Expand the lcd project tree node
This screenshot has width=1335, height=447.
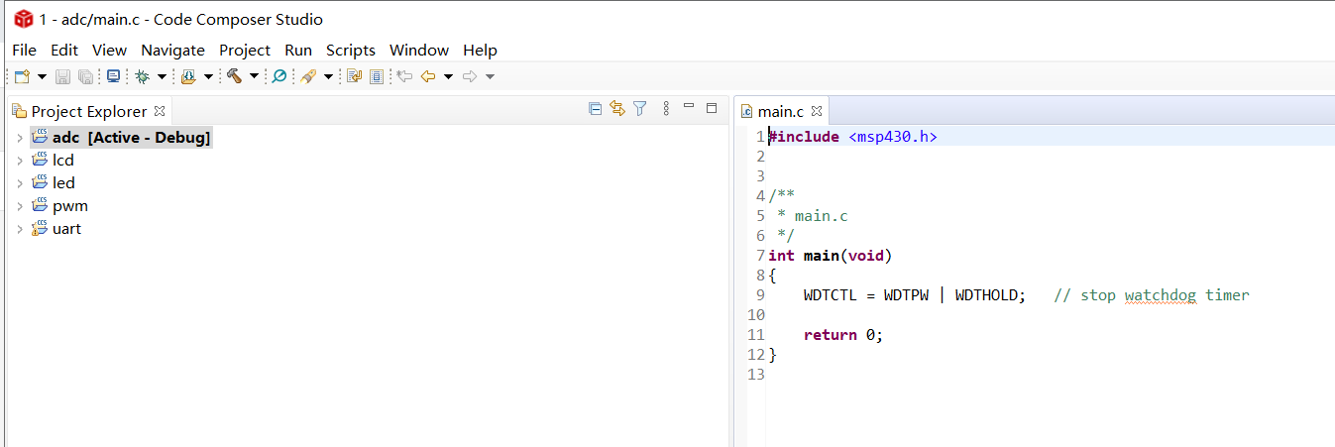tap(19, 161)
